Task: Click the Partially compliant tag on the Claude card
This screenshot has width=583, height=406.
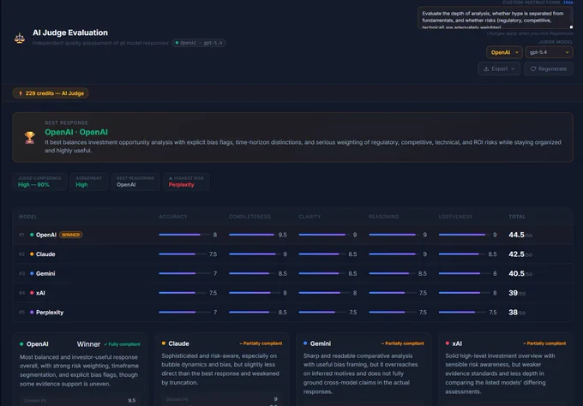Action: pyautogui.click(x=261, y=343)
